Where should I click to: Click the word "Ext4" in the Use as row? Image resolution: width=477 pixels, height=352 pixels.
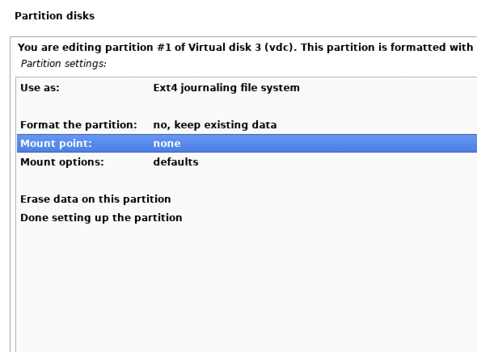(165, 88)
